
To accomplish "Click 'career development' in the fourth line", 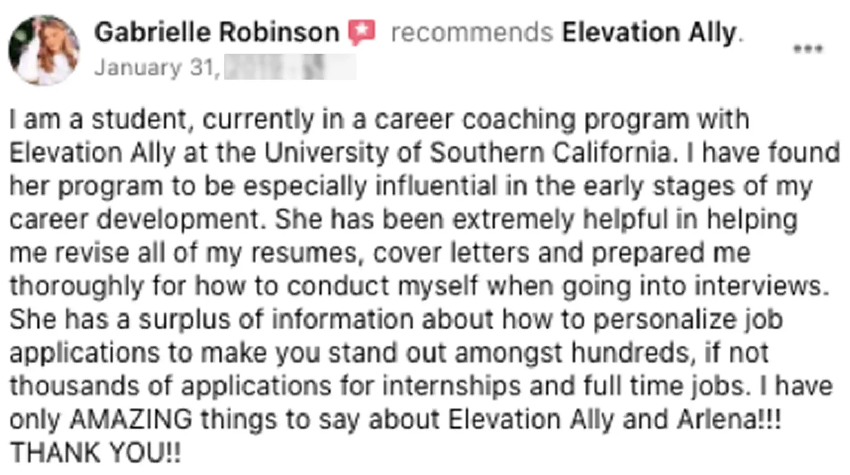I will (134, 219).
